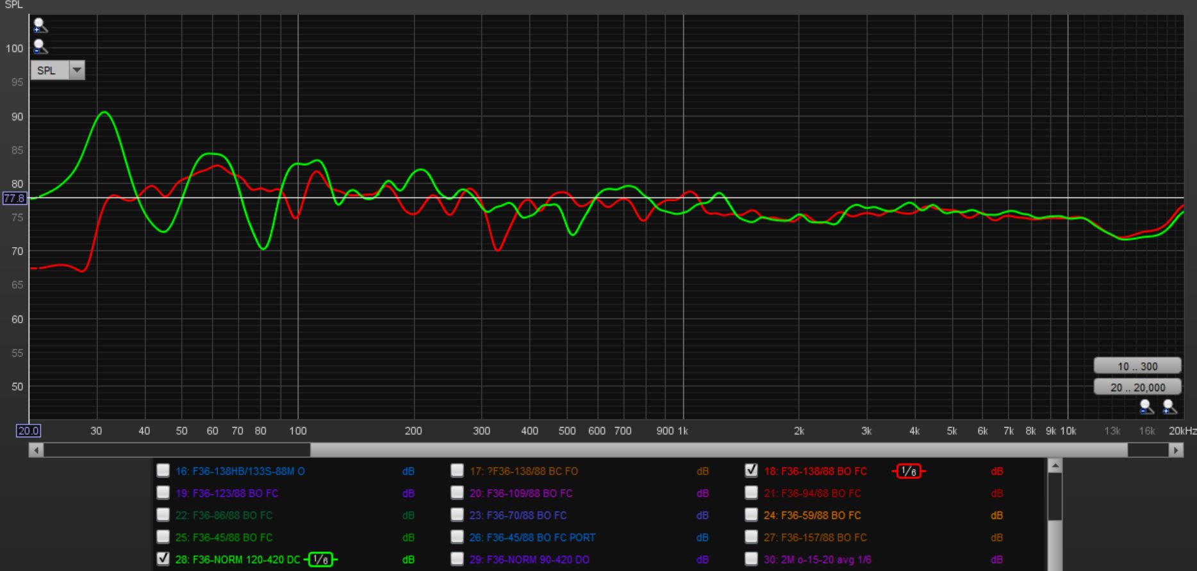Click the horizontal graph scrollbar thumb
1197x571 pixels.
click(718, 451)
